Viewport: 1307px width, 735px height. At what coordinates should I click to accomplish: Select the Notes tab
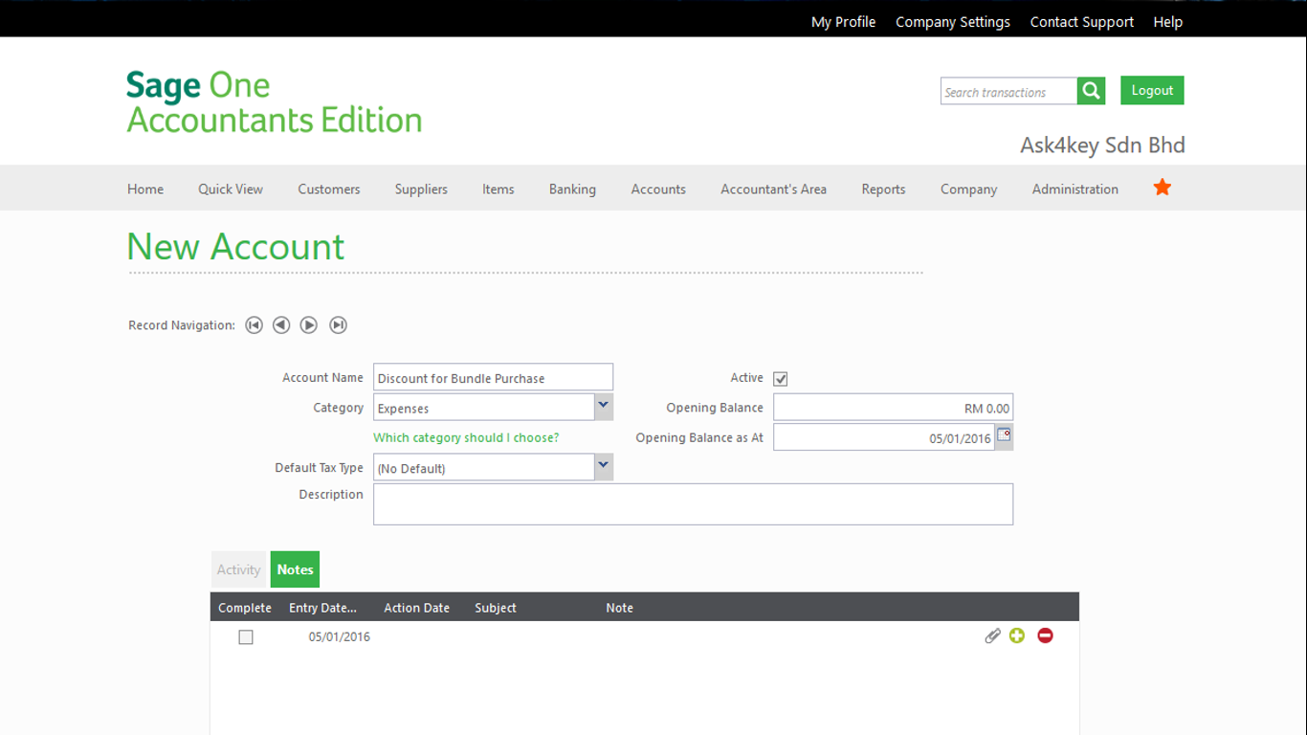295,569
